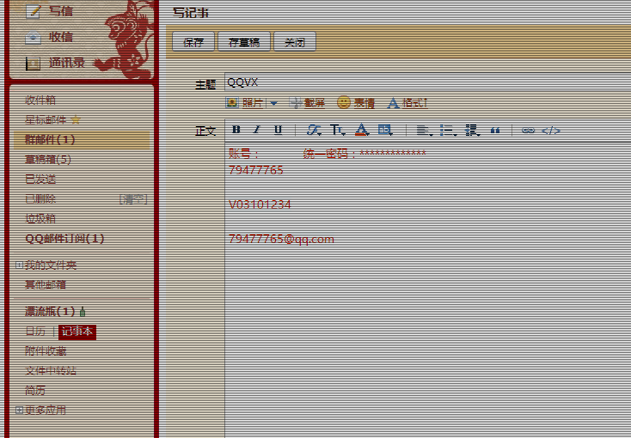Open the bullet list options
The width and height of the screenshot is (631, 438).
448,131
